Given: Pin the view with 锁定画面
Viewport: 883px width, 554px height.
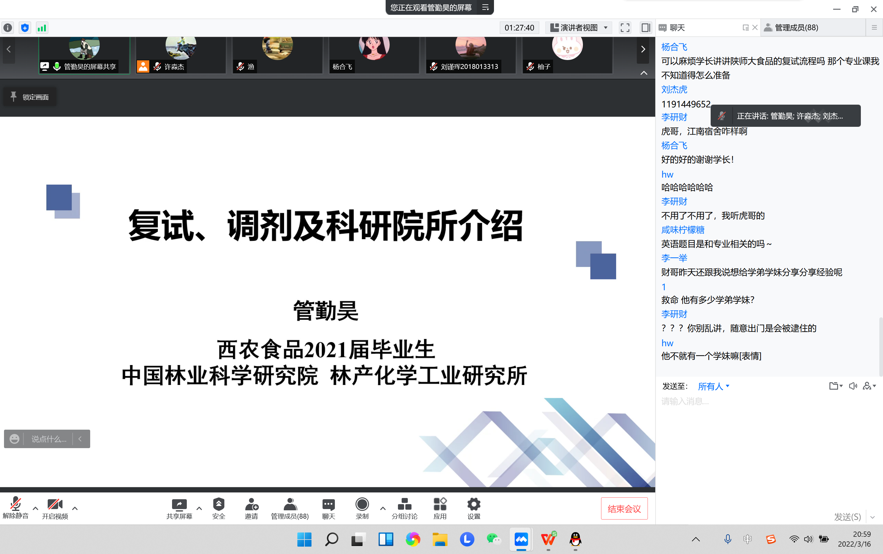Looking at the screenshot, I should tap(29, 97).
